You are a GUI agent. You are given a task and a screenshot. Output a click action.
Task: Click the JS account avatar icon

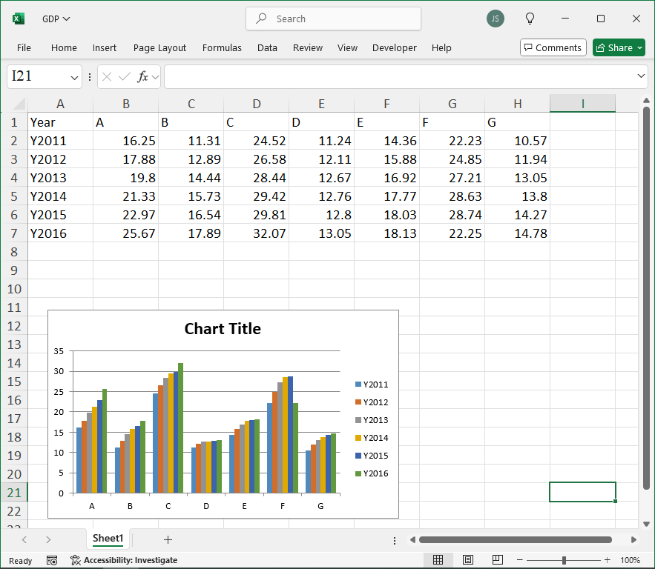click(495, 19)
